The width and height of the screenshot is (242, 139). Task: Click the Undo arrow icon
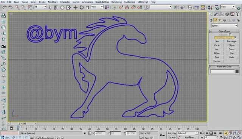click(x=4, y=7)
